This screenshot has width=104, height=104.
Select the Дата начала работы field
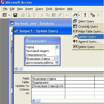pyautogui.click(x=40, y=63)
